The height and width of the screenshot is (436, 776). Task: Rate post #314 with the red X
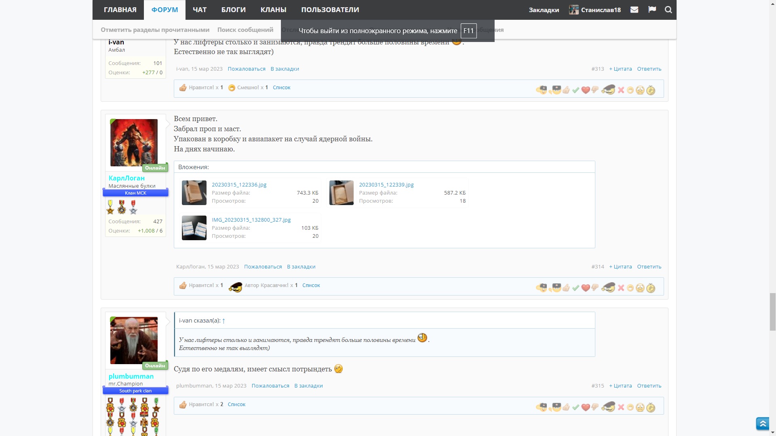pos(621,288)
